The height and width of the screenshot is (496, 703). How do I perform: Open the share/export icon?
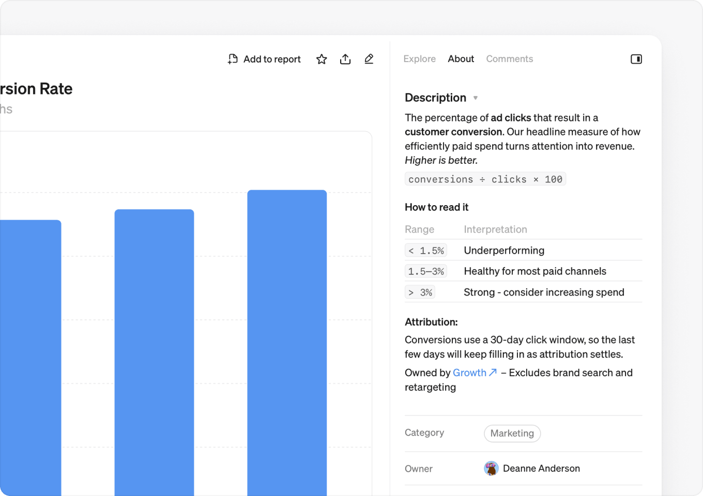[x=345, y=59]
